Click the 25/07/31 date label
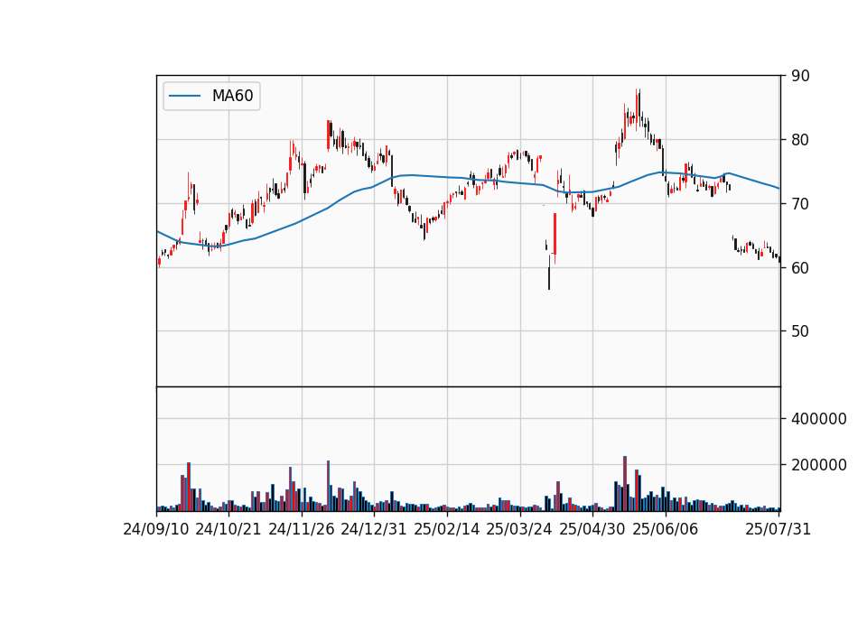This screenshot has width=867, height=623. [x=778, y=529]
